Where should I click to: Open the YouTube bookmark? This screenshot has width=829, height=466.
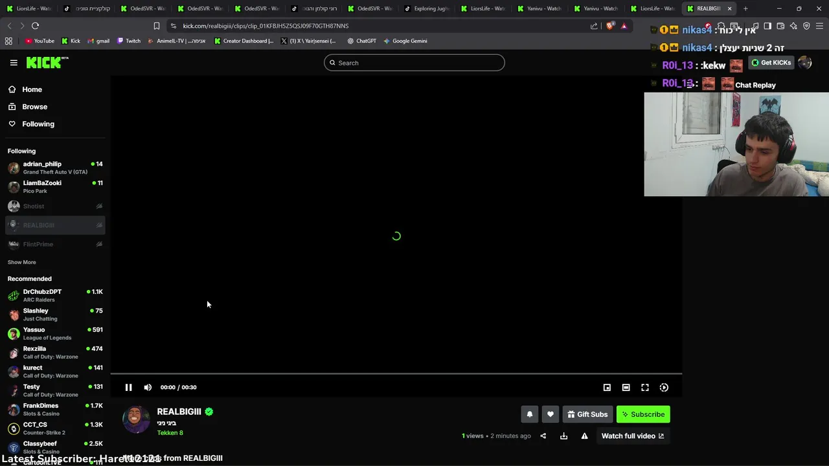(40, 41)
